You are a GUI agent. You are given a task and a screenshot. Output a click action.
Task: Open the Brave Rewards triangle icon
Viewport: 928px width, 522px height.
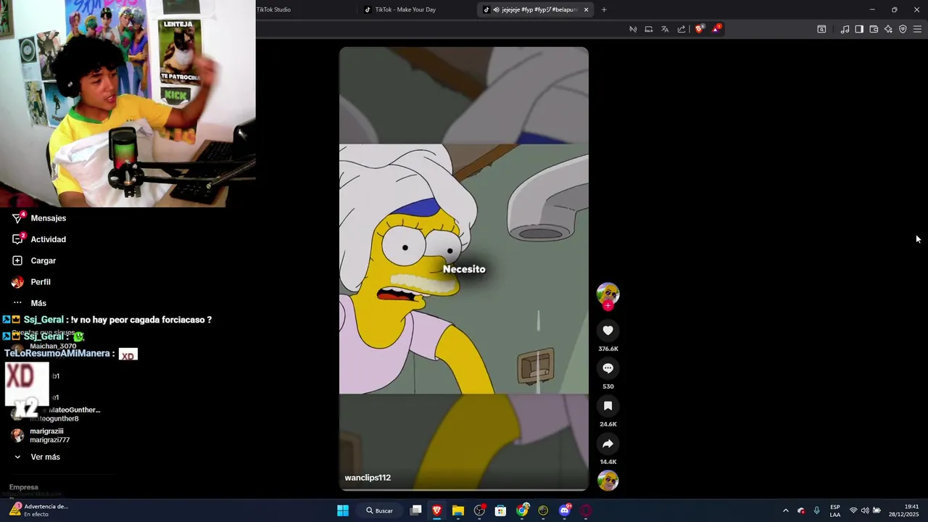716,29
